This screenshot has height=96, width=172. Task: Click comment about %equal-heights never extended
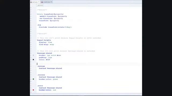click(x=69, y=38)
